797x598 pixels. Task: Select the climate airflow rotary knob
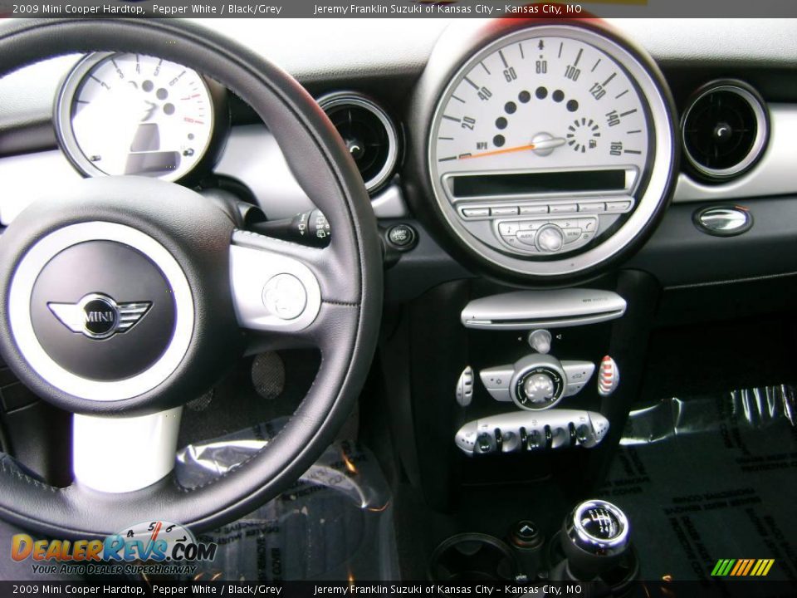pos(540,389)
